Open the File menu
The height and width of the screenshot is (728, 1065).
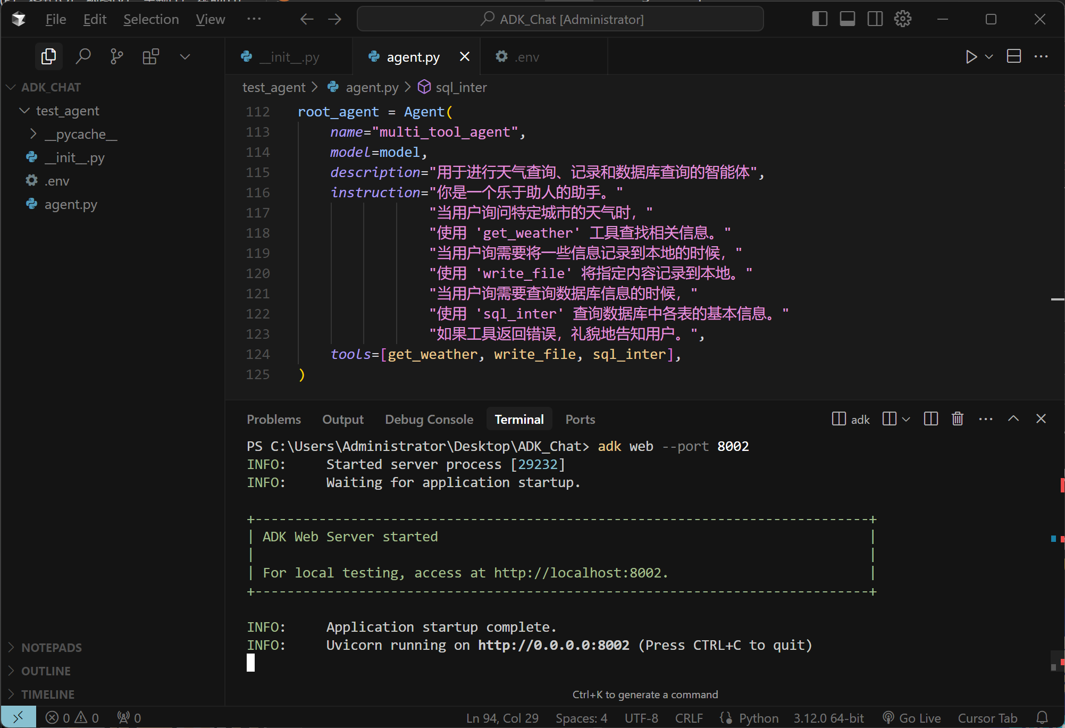tap(56, 19)
